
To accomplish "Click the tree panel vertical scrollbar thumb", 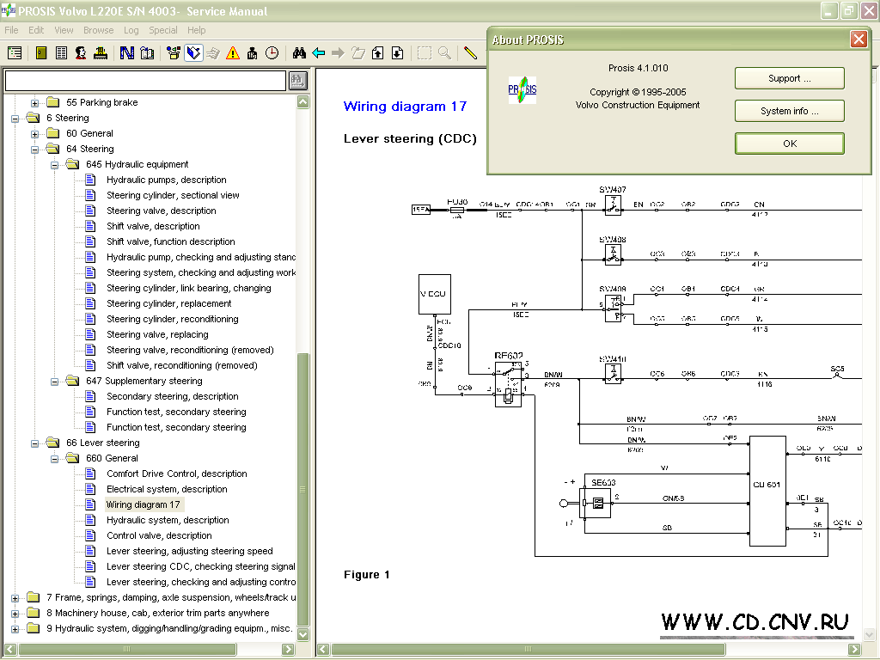I will tap(303, 489).
